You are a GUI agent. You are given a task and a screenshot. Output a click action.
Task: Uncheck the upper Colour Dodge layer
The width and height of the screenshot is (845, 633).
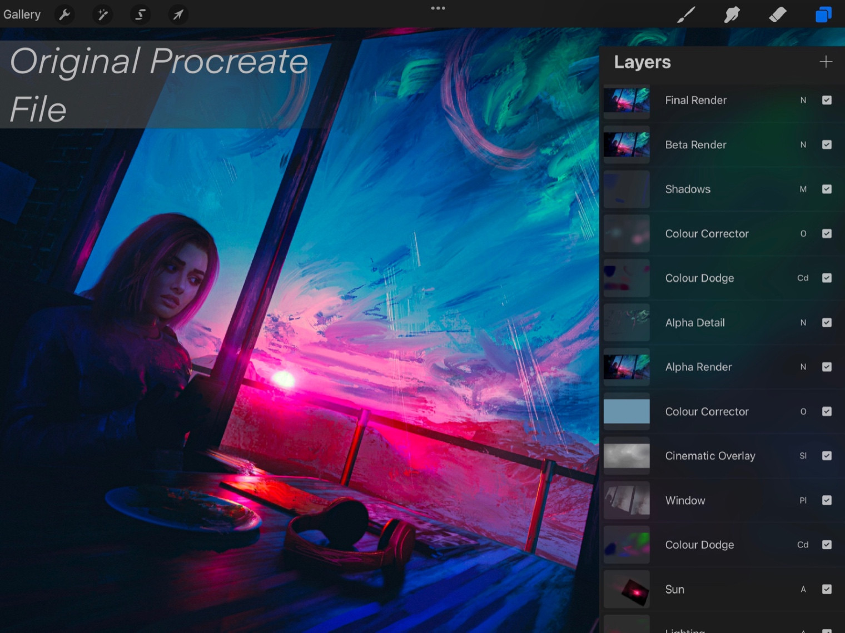pos(827,278)
